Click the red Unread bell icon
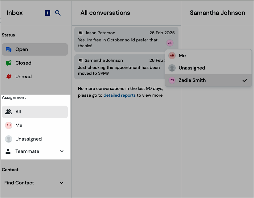 pyautogui.click(x=9, y=76)
